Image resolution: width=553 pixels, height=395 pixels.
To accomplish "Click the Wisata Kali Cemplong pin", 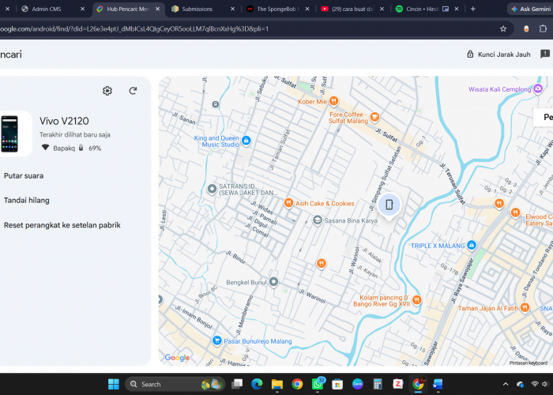I will pos(538,88).
